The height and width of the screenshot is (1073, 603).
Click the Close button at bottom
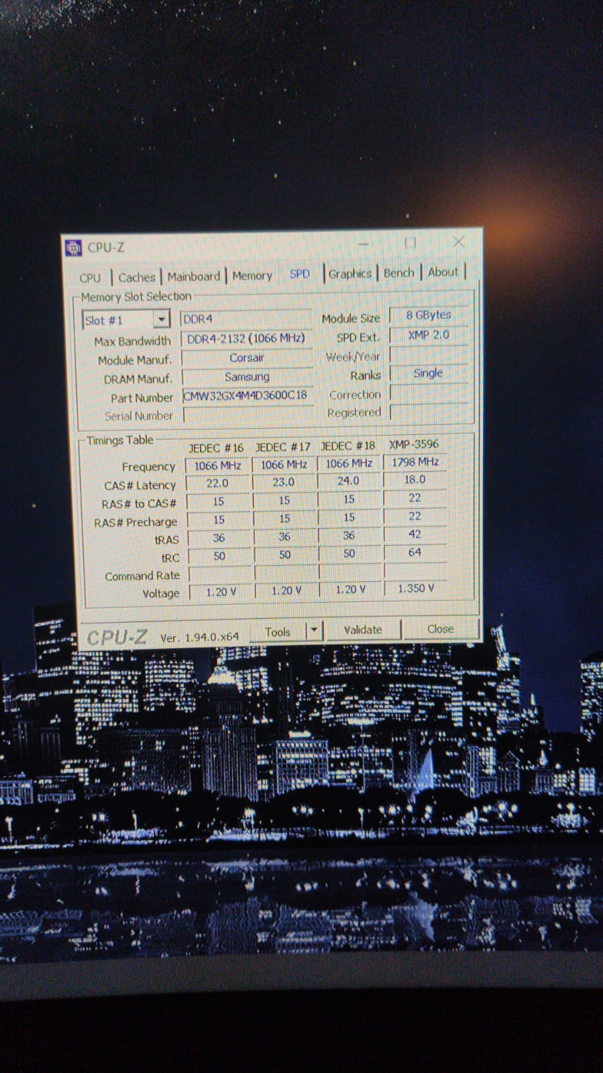441,629
